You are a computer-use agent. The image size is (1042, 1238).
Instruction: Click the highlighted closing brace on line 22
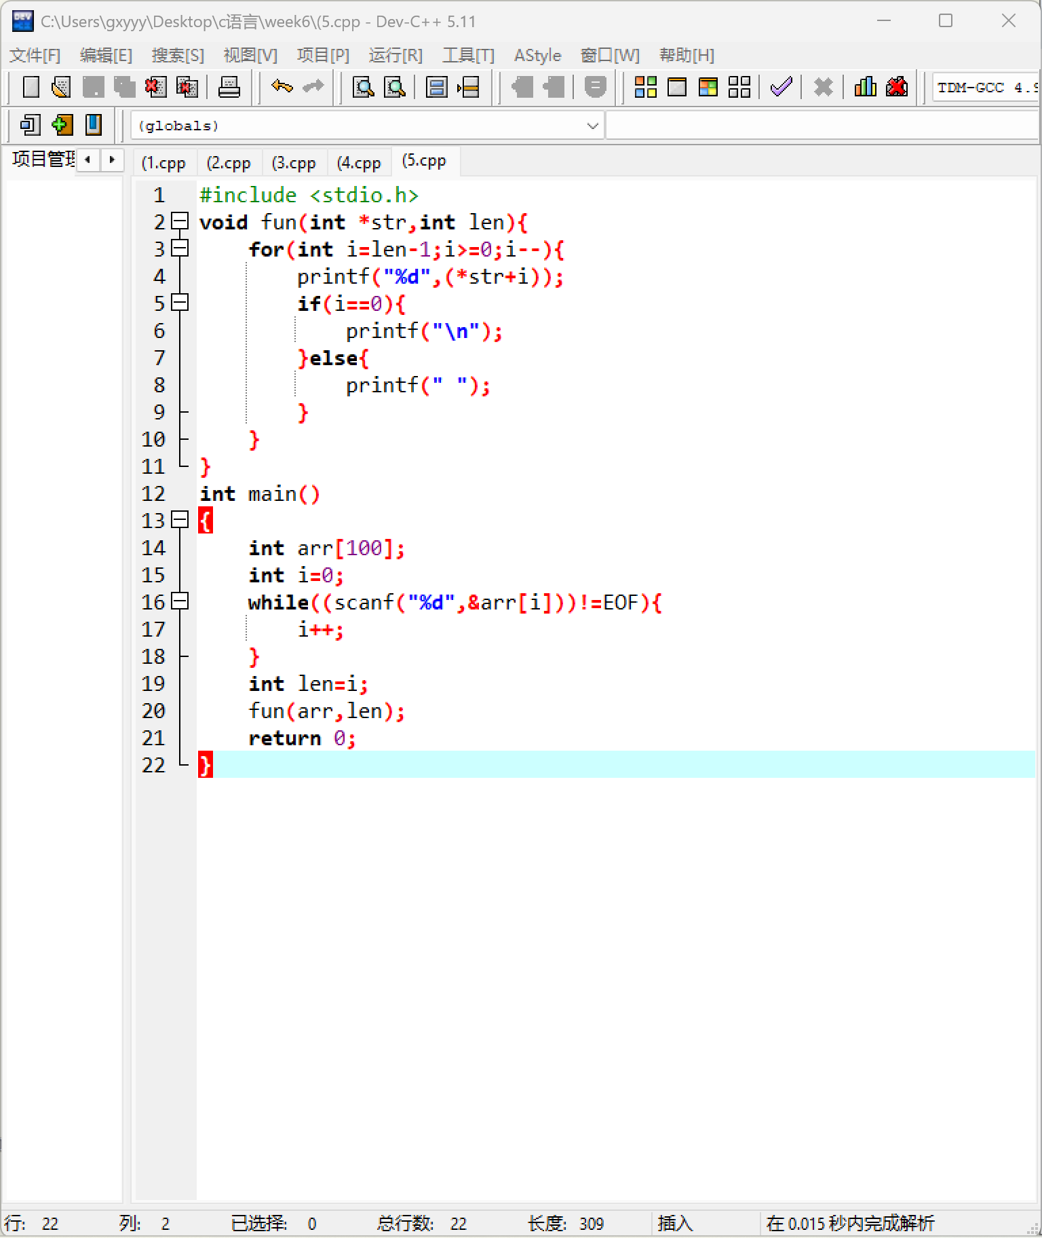click(x=206, y=765)
